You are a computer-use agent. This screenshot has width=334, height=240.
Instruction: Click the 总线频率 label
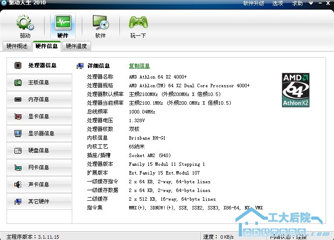pos(97,112)
